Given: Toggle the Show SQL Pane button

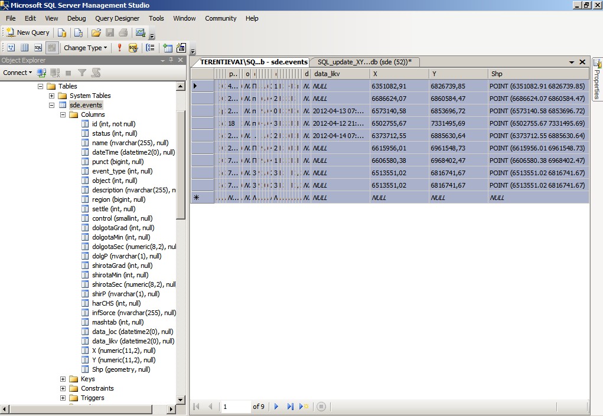Looking at the screenshot, I should click(38, 48).
